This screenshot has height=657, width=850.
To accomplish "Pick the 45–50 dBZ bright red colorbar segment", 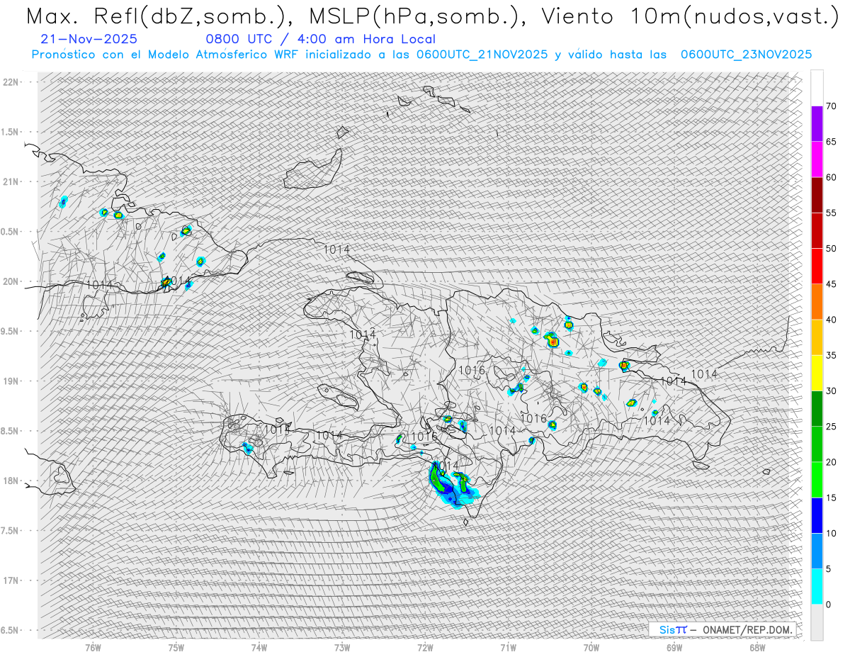I will click(817, 266).
